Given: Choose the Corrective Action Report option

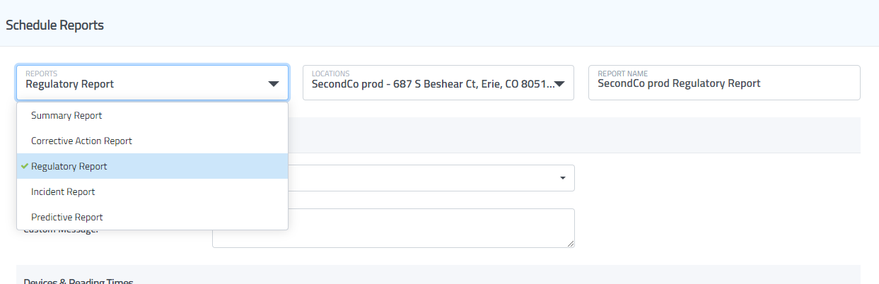Looking at the screenshot, I should click(81, 141).
